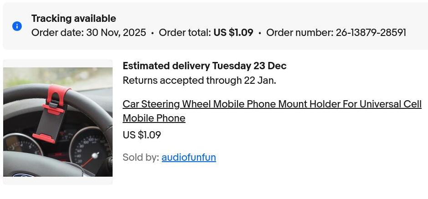428x199 pixels.
Task: Click the 'Order date:' label
Action: (x=57, y=33)
